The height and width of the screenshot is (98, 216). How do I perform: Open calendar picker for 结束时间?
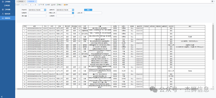coord(73,10)
